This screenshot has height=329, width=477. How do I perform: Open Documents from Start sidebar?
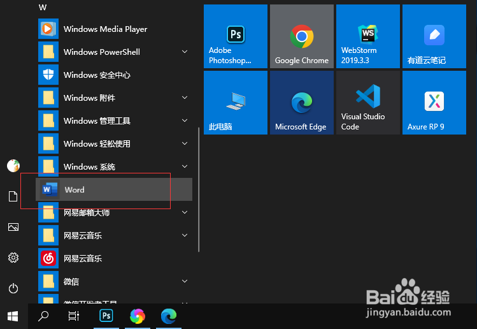pos(13,196)
